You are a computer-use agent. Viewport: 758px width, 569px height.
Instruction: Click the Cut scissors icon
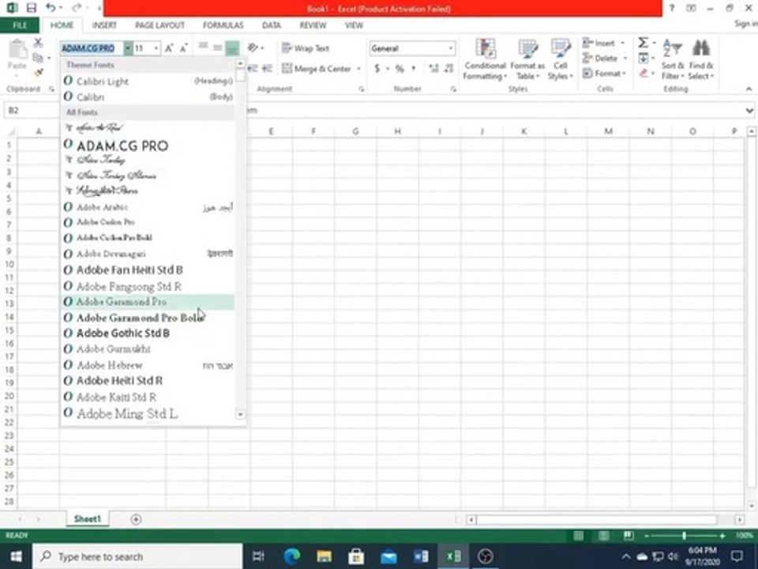click(38, 43)
